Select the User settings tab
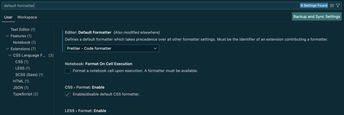The image size is (344, 115). click(x=8, y=17)
